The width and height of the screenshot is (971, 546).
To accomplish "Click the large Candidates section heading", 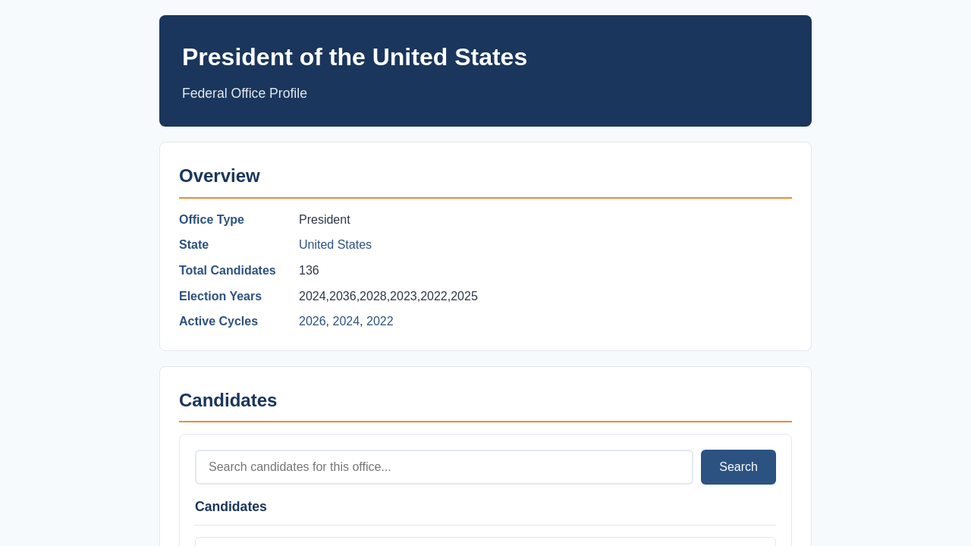I will 228,400.
